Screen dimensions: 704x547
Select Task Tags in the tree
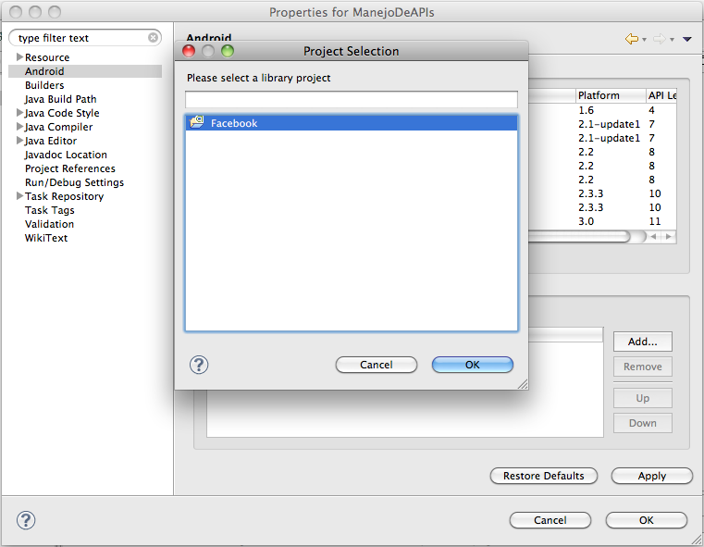pyautogui.click(x=50, y=211)
